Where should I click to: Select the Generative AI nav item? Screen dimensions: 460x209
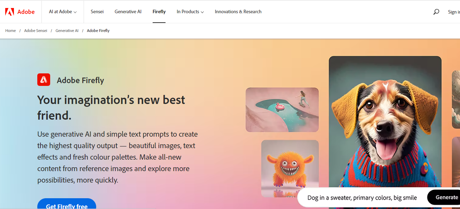click(x=128, y=12)
